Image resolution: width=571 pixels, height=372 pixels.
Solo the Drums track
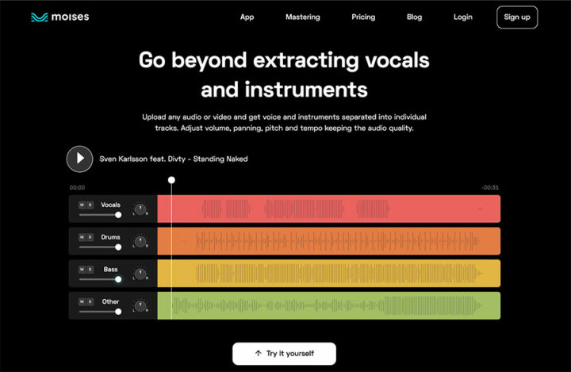point(90,237)
